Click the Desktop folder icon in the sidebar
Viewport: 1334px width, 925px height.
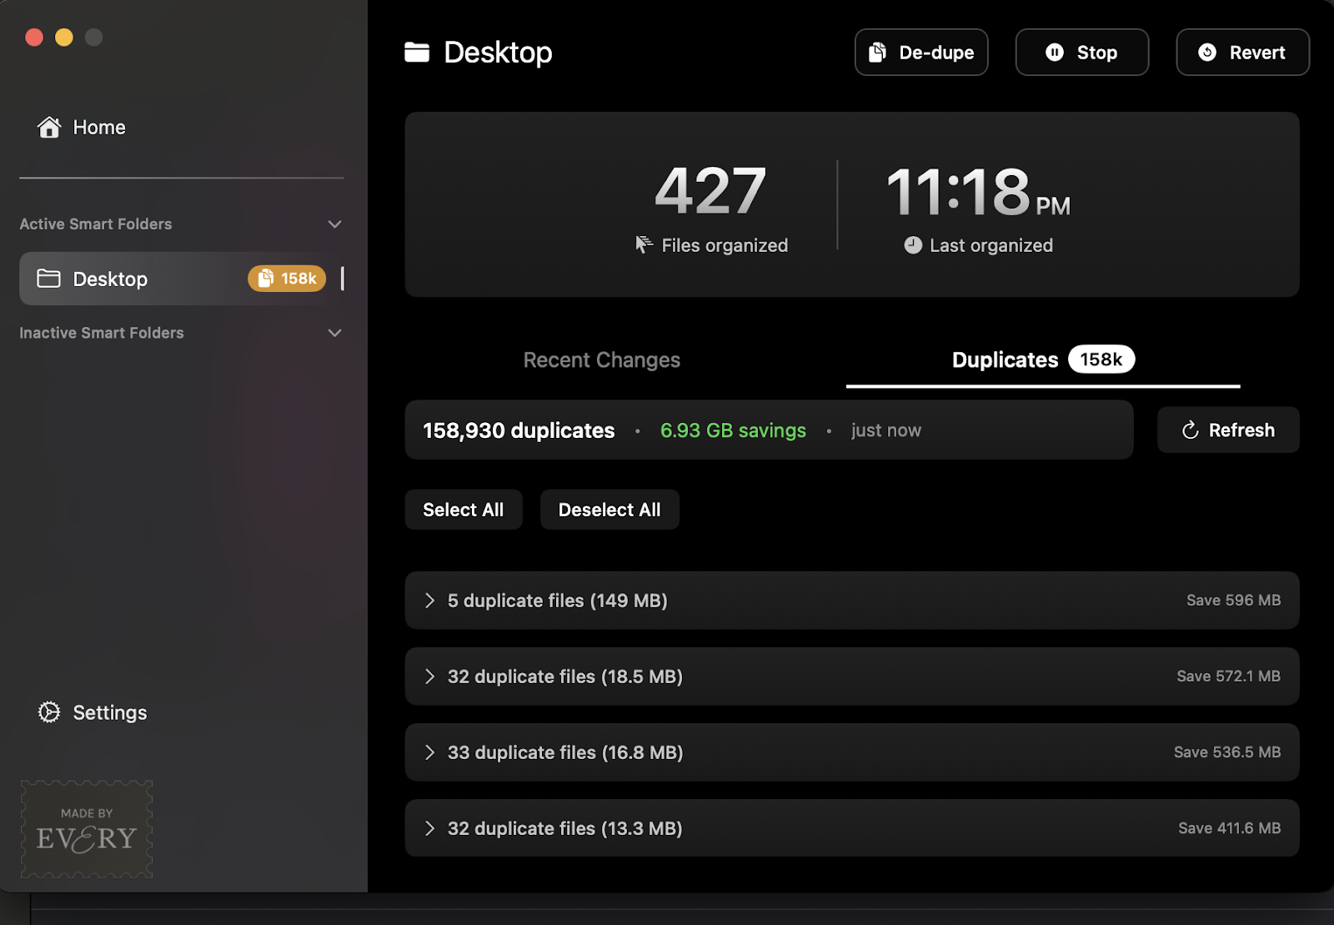[48, 279]
